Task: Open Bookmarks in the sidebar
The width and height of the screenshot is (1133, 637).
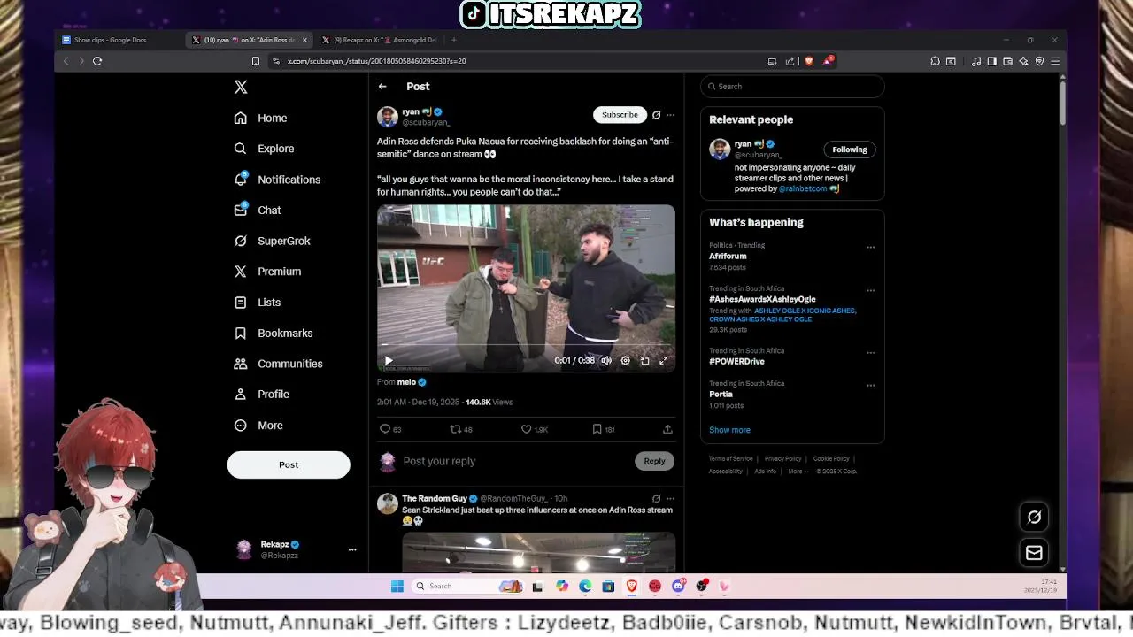Action: pyautogui.click(x=274, y=333)
